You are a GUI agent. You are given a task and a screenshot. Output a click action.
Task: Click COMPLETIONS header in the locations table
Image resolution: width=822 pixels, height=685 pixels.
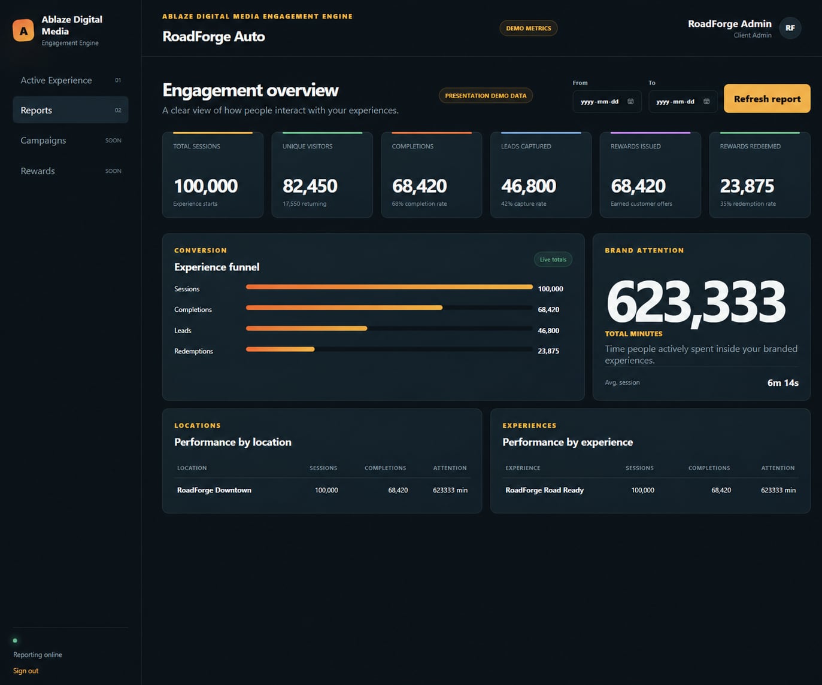[386, 468]
